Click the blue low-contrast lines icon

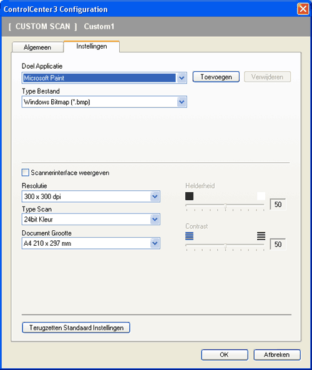tap(189, 236)
